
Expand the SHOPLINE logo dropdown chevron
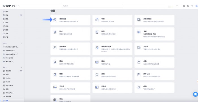[18, 6]
